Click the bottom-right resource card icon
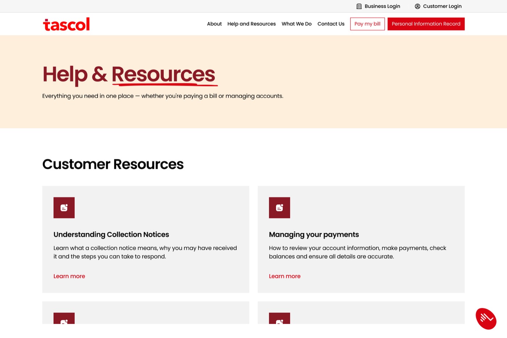This screenshot has width=507, height=338. [x=279, y=322]
